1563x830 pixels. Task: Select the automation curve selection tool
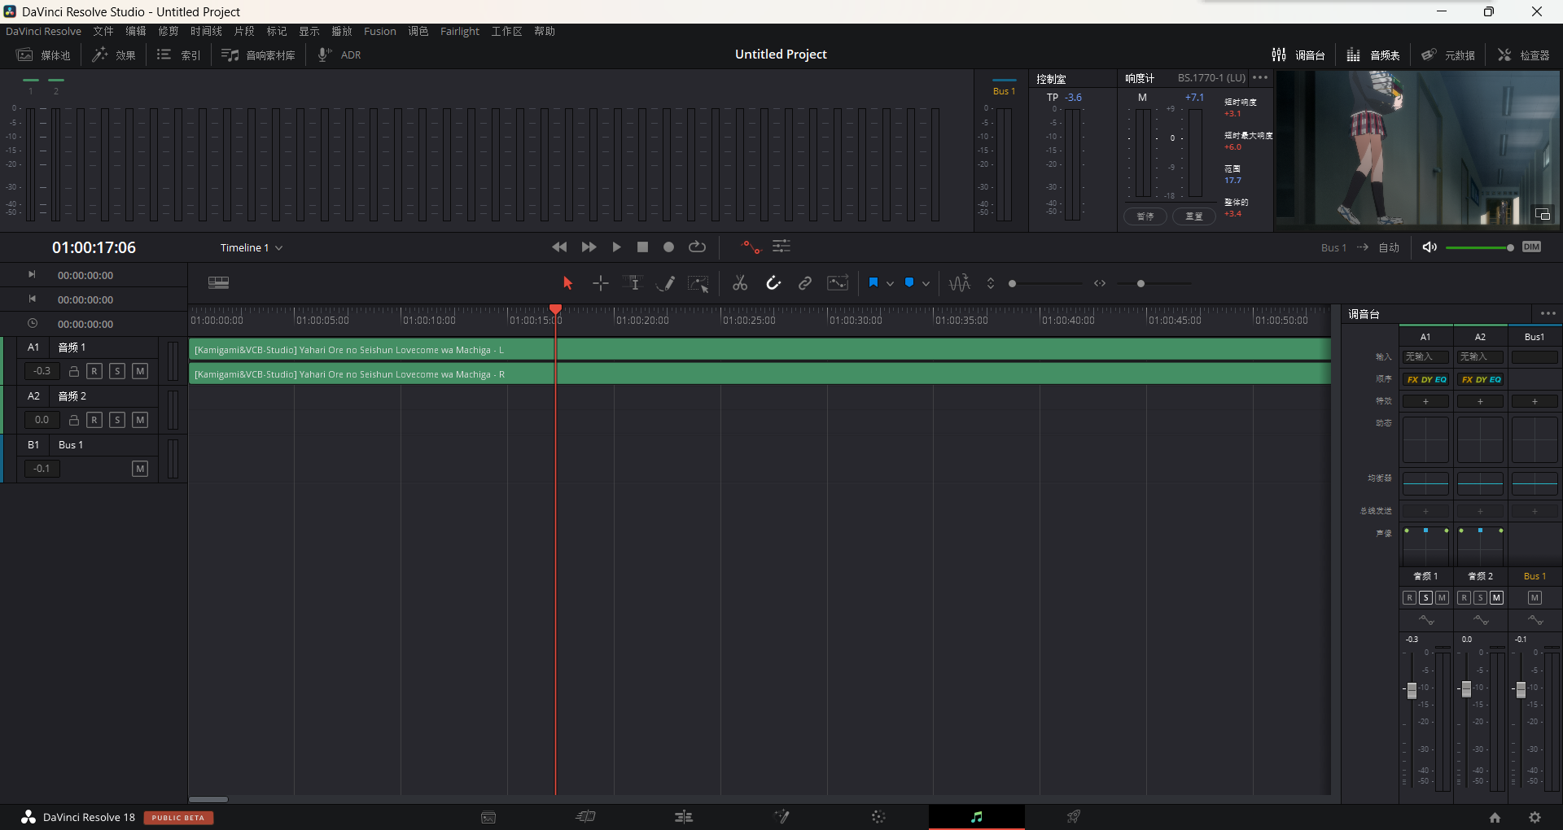698,283
